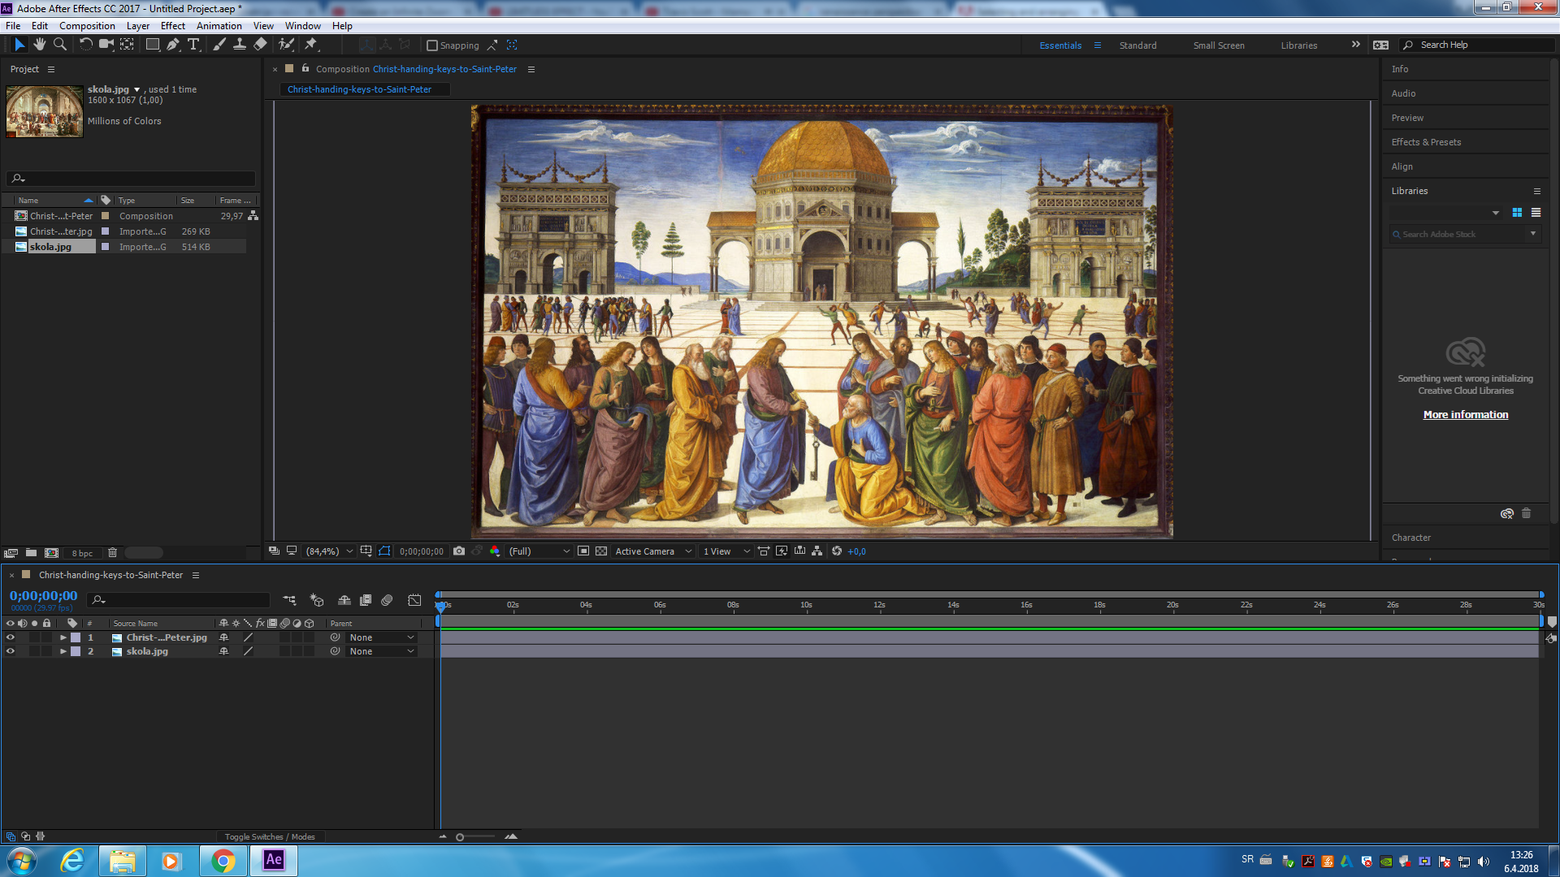Click the label color swatch of skola.jpg layer

[76, 651]
